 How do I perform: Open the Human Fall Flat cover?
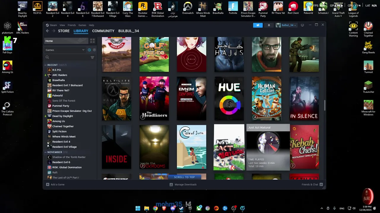click(x=267, y=99)
